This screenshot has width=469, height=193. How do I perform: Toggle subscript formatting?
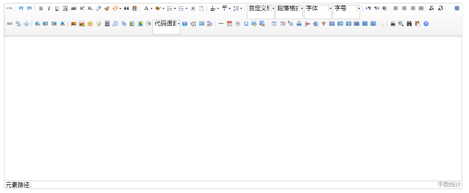tap(90, 8)
